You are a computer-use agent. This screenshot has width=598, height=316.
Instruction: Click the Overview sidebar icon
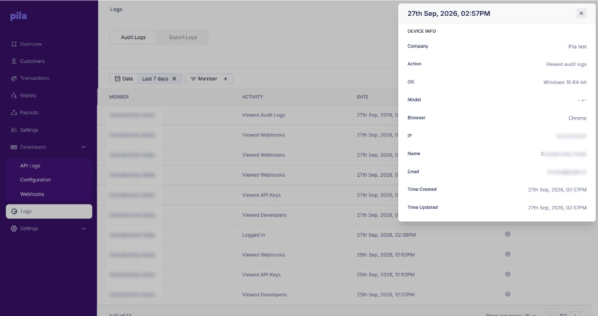(14, 44)
